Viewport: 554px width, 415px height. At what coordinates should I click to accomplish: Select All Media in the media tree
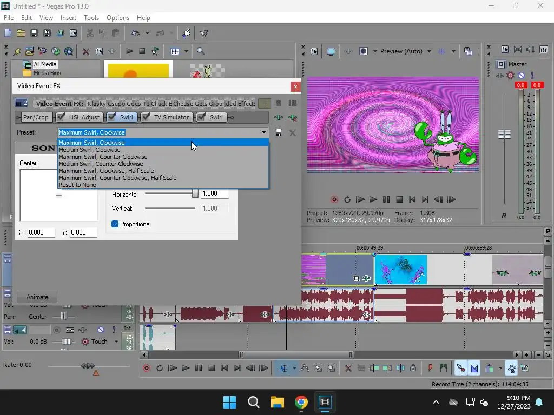tap(45, 64)
